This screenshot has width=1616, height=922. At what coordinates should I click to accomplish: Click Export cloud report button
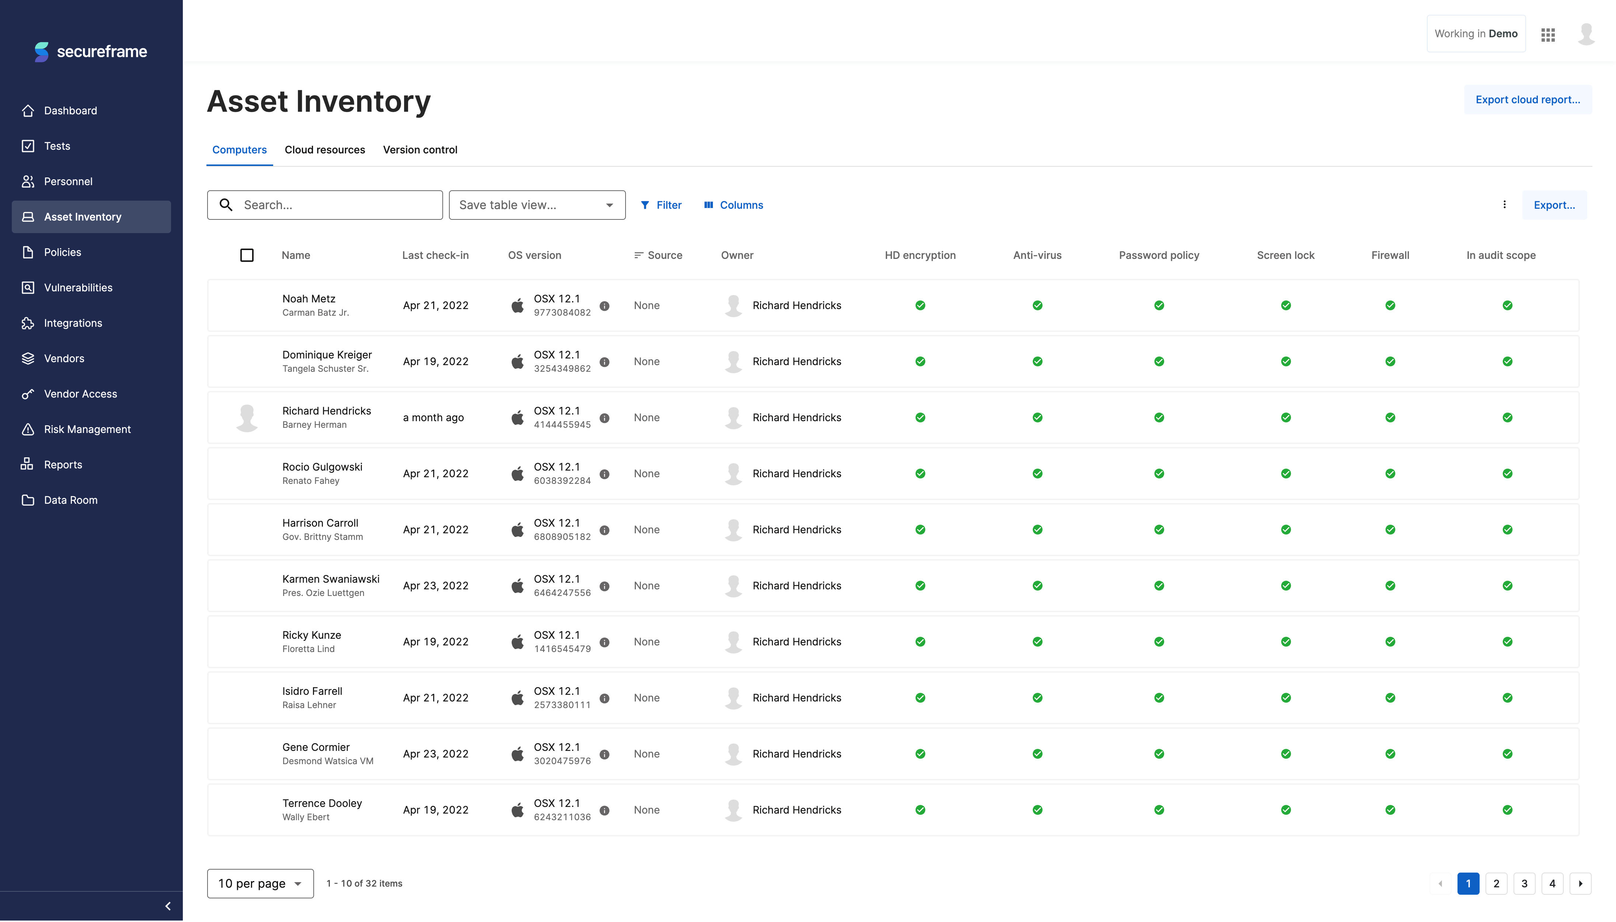pyautogui.click(x=1528, y=100)
